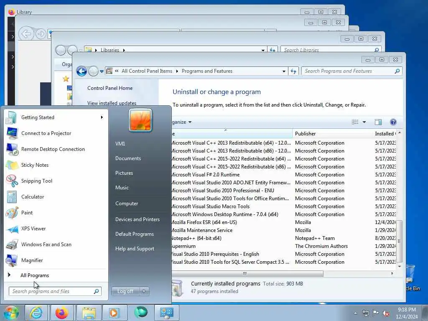Click vertical scrollbar thumb in program list
This screenshot has height=321, width=428.
coord(399,241)
